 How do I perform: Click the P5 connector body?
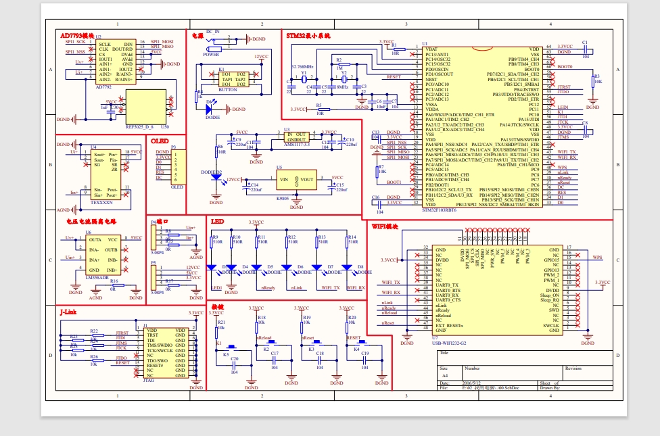click(x=154, y=278)
